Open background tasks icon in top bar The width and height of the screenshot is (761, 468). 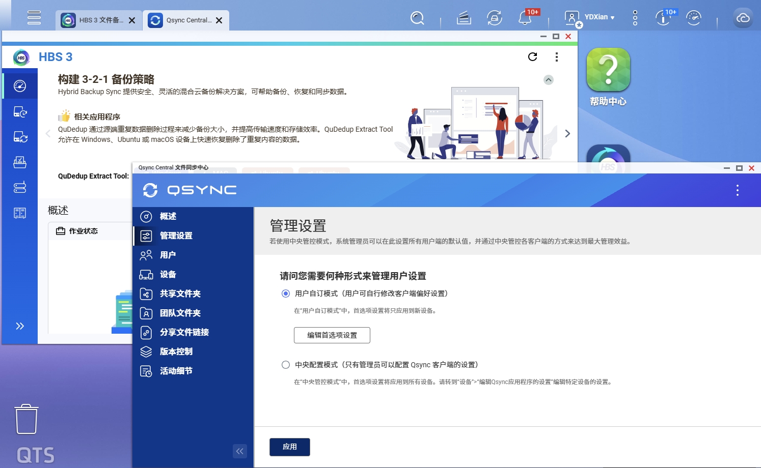click(x=464, y=18)
